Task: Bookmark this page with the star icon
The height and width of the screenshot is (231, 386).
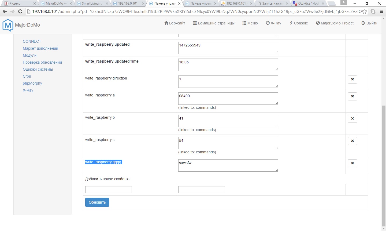Action: [x=364, y=12]
